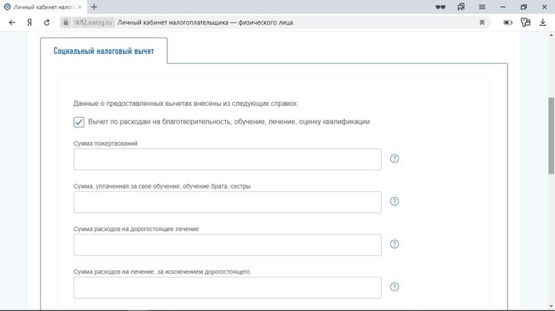Click the page vertical scrollbar thumb
The width and height of the screenshot is (555, 311).
551,136
